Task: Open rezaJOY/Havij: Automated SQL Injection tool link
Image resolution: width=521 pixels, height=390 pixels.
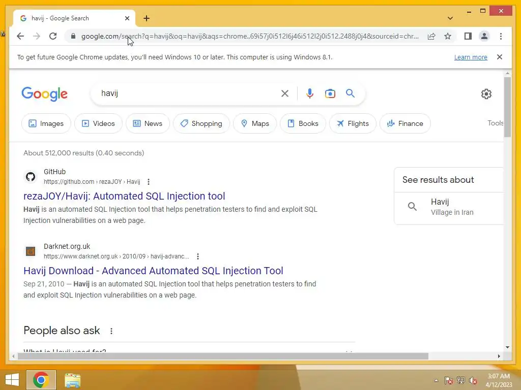Action: click(x=124, y=196)
